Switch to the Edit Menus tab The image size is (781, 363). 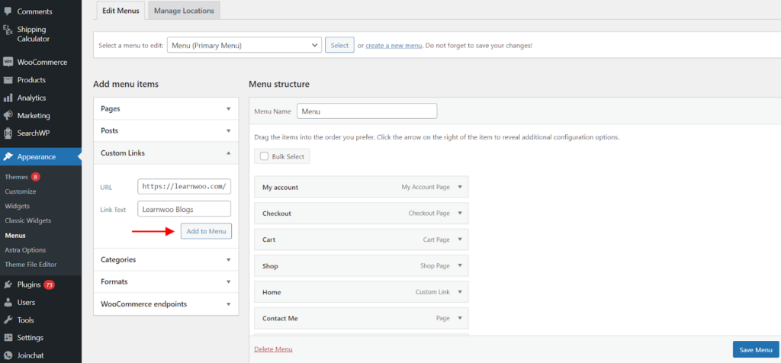pos(120,11)
